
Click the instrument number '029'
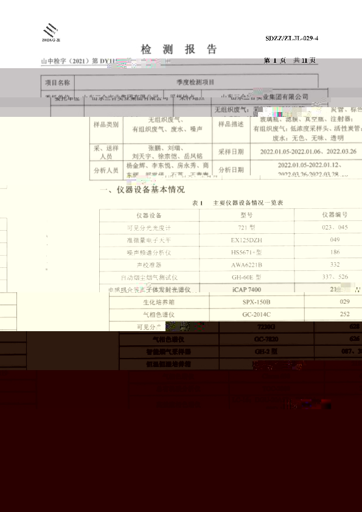345,302
